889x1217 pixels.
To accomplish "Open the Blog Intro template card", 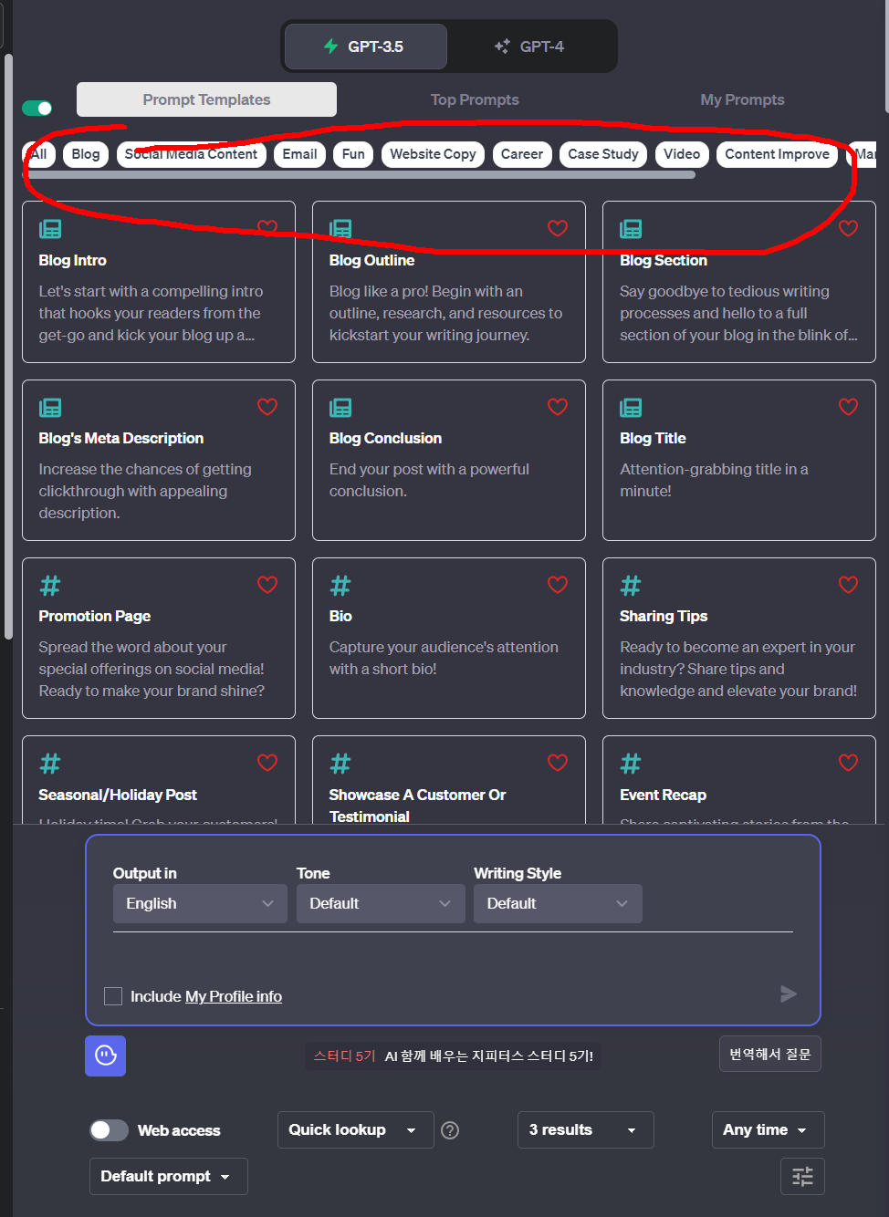I will 159,282.
